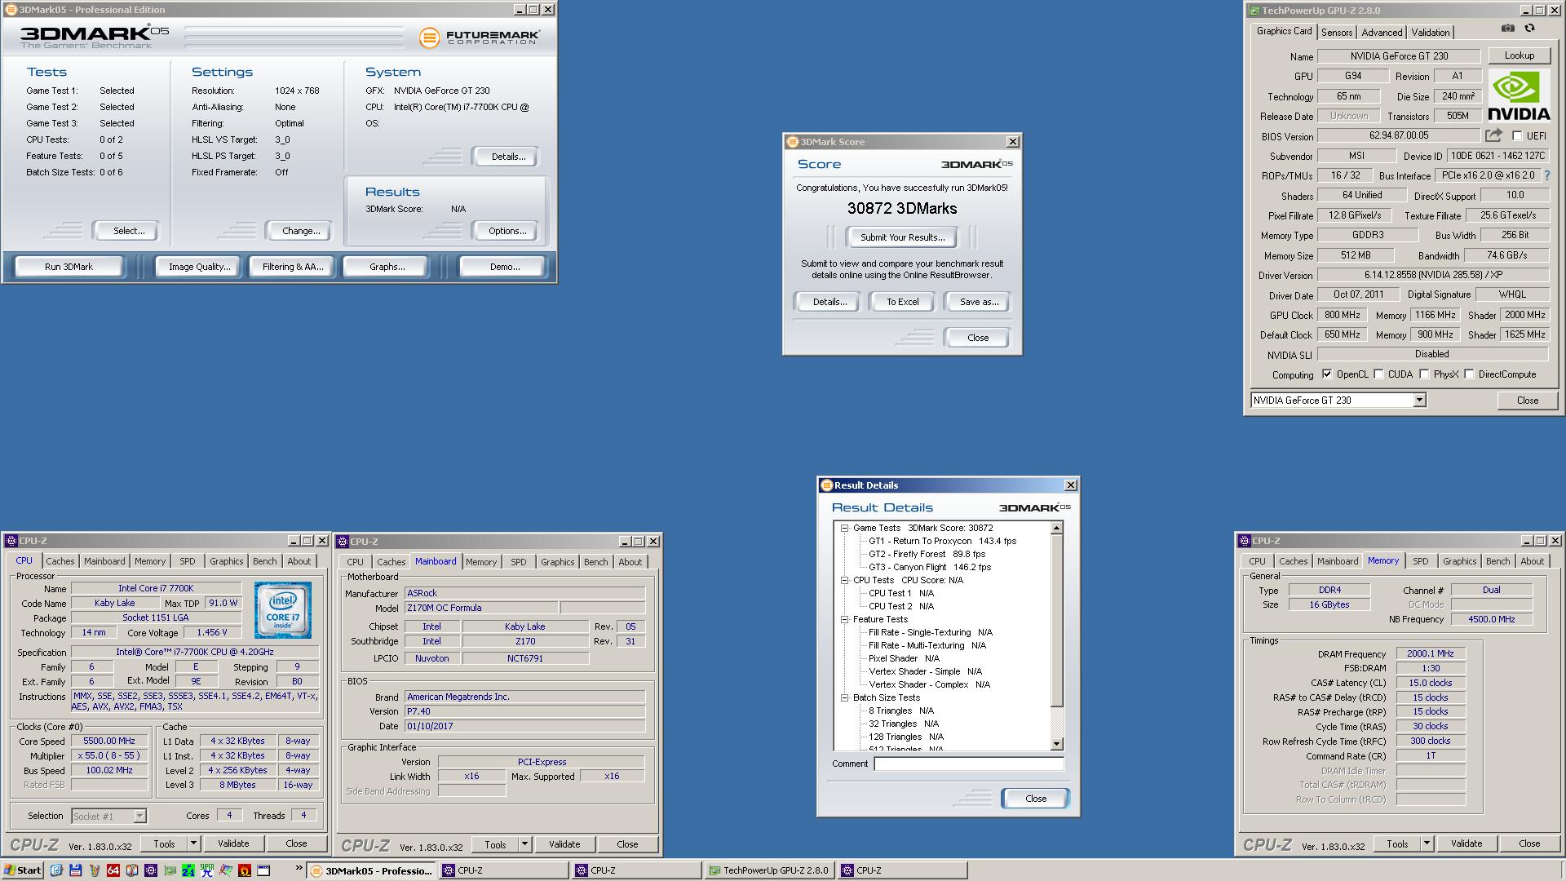This screenshot has width=1566, height=881.
Task: Open the Tools dropdown arrow in Memory window
Action: click(1427, 843)
